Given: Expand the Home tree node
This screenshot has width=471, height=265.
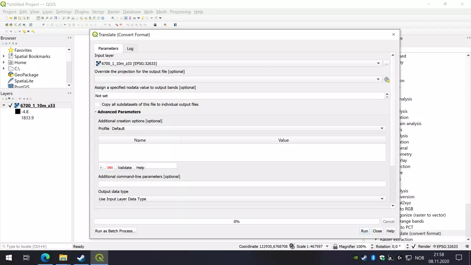Looking at the screenshot, I should coord(4,63).
